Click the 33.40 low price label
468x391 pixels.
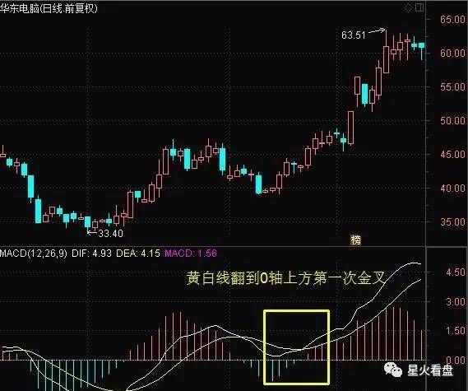point(110,234)
